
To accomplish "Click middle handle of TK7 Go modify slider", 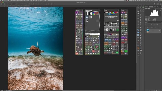I will click(x=111, y=23).
